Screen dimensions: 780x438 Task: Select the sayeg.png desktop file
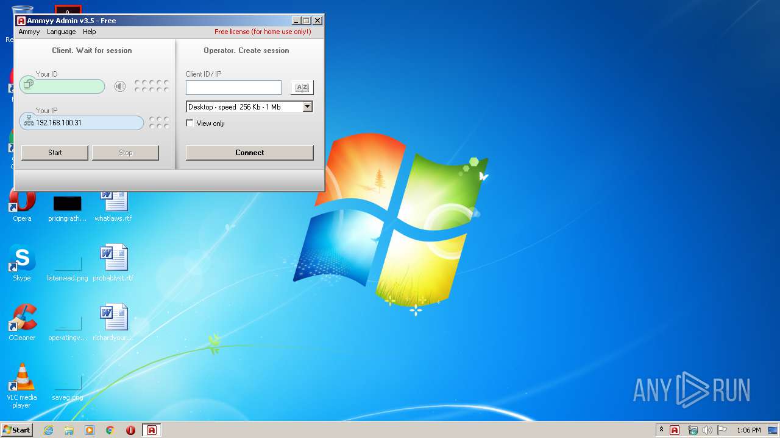pos(68,386)
